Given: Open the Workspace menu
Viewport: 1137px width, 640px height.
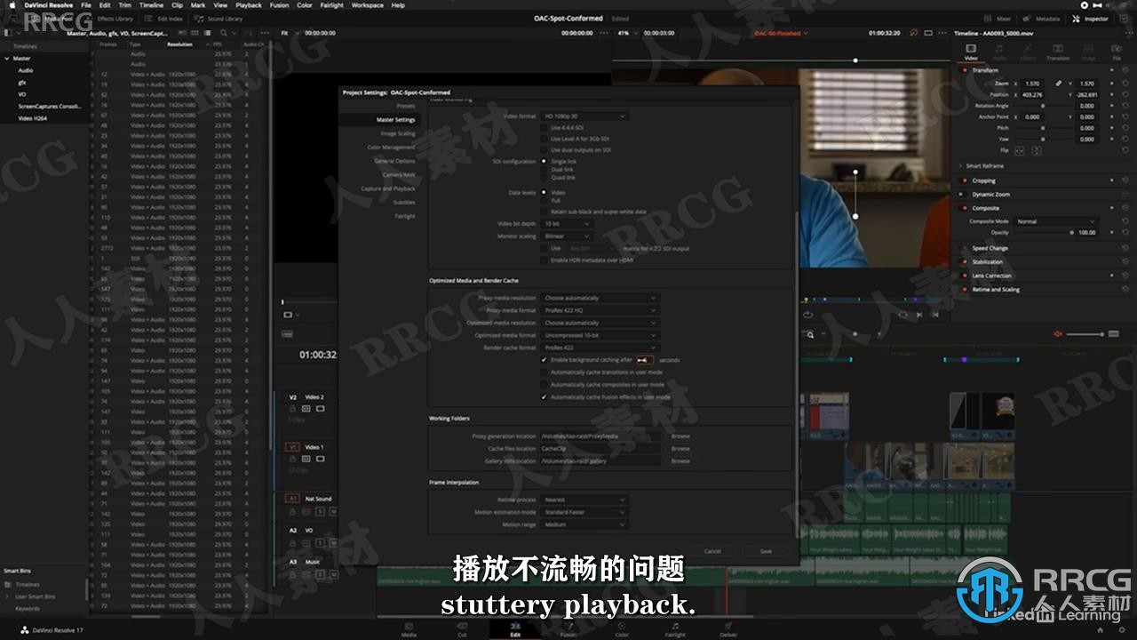Looking at the screenshot, I should (x=368, y=5).
